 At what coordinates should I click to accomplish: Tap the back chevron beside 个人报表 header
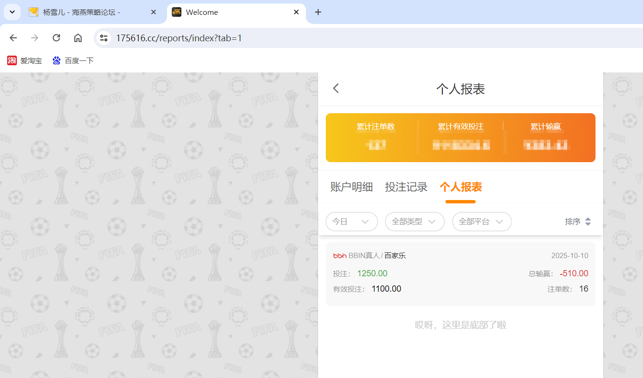click(335, 88)
